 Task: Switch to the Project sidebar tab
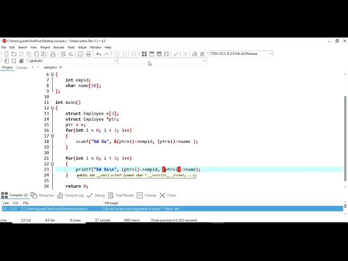(8, 67)
